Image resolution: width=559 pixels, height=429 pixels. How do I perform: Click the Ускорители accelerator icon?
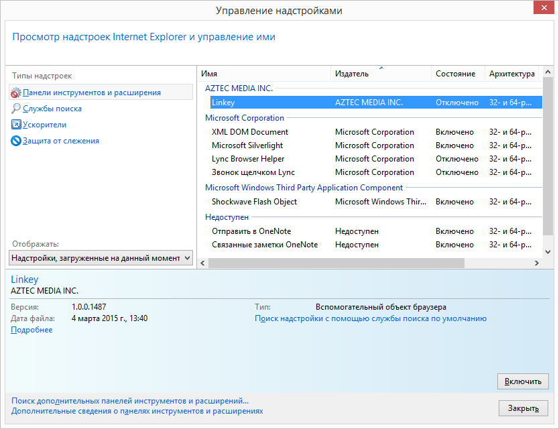[16, 125]
